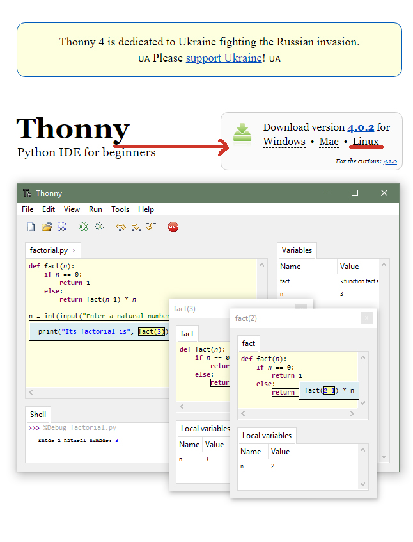Click the Save floppy disk icon
The image size is (413, 542).
[x=62, y=227]
